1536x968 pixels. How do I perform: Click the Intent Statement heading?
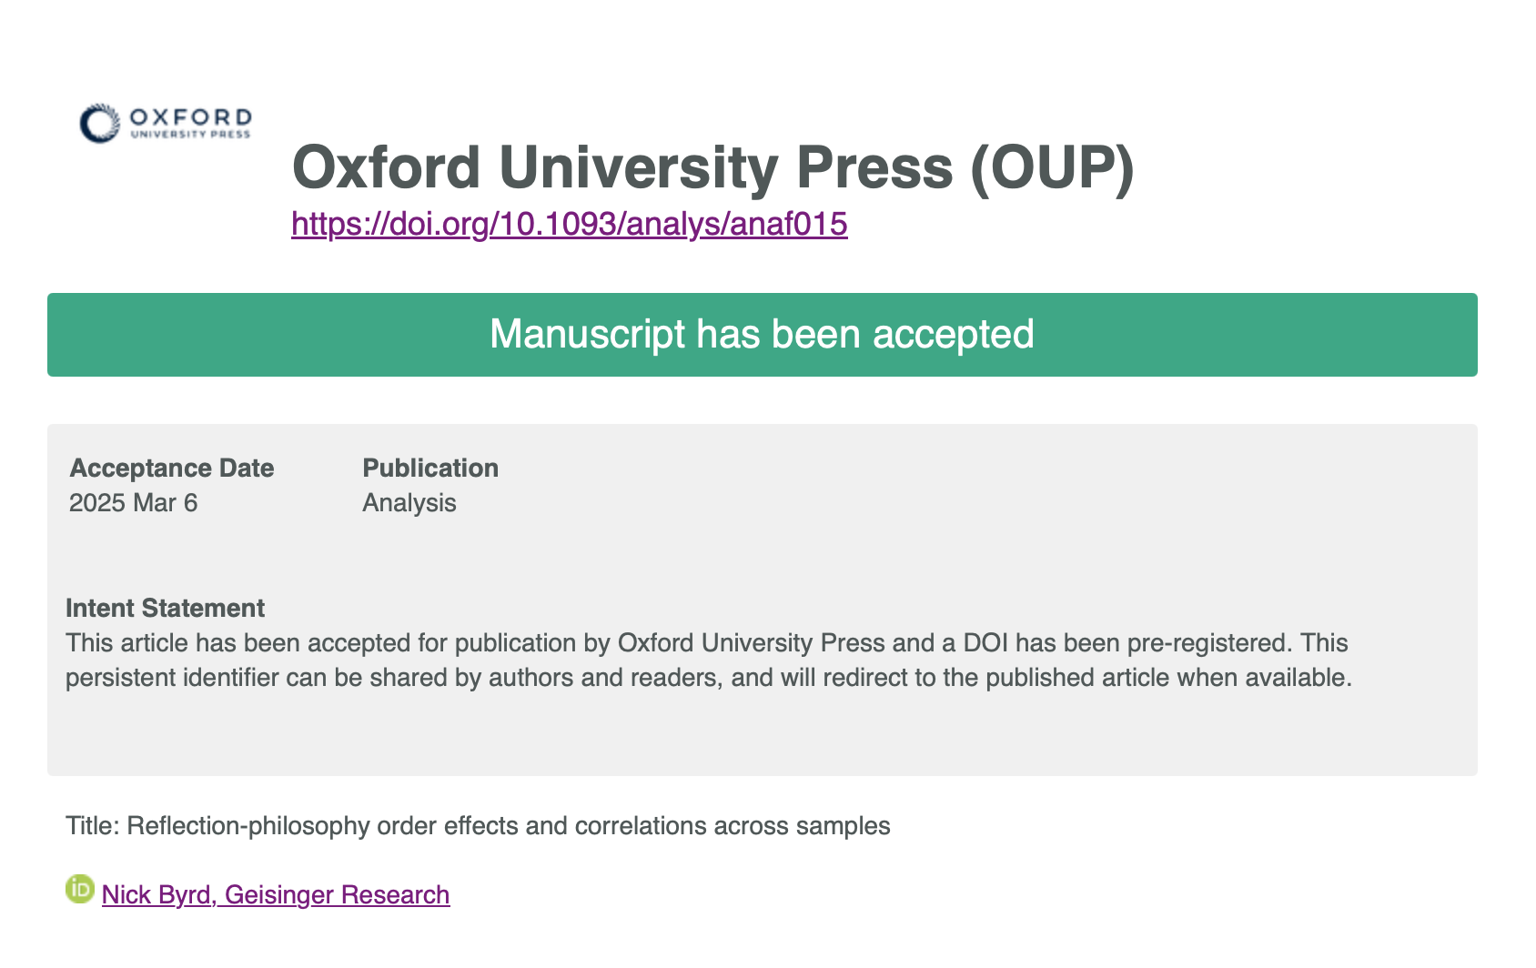click(x=166, y=608)
